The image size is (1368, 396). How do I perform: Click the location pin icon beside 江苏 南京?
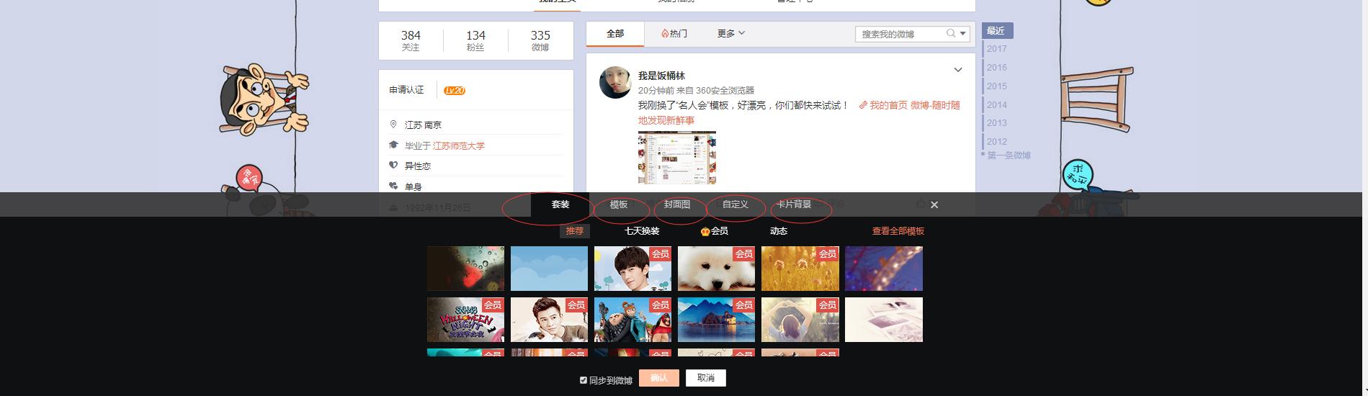tap(393, 125)
